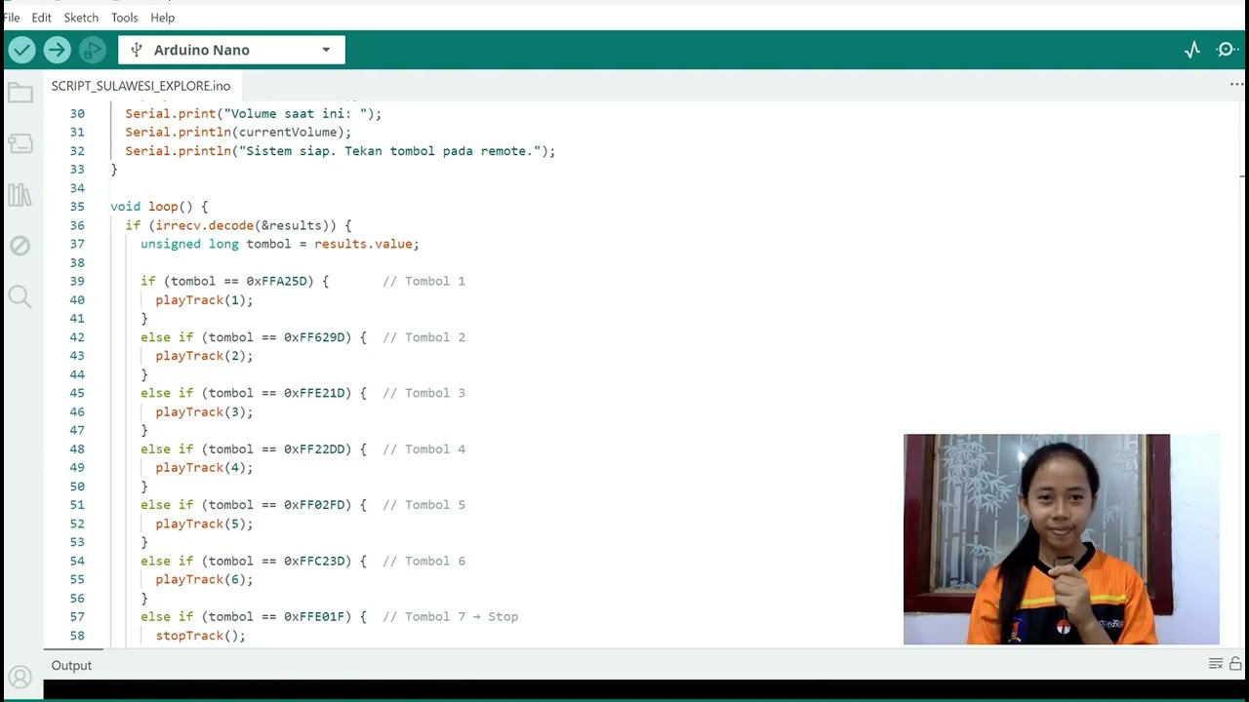Click 'Serial.println(currentVolume);' line
Image resolution: width=1249 pixels, height=702 pixels.
[x=238, y=133]
